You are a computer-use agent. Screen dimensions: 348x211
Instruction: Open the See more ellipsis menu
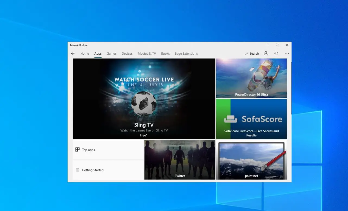pyautogui.click(x=287, y=54)
